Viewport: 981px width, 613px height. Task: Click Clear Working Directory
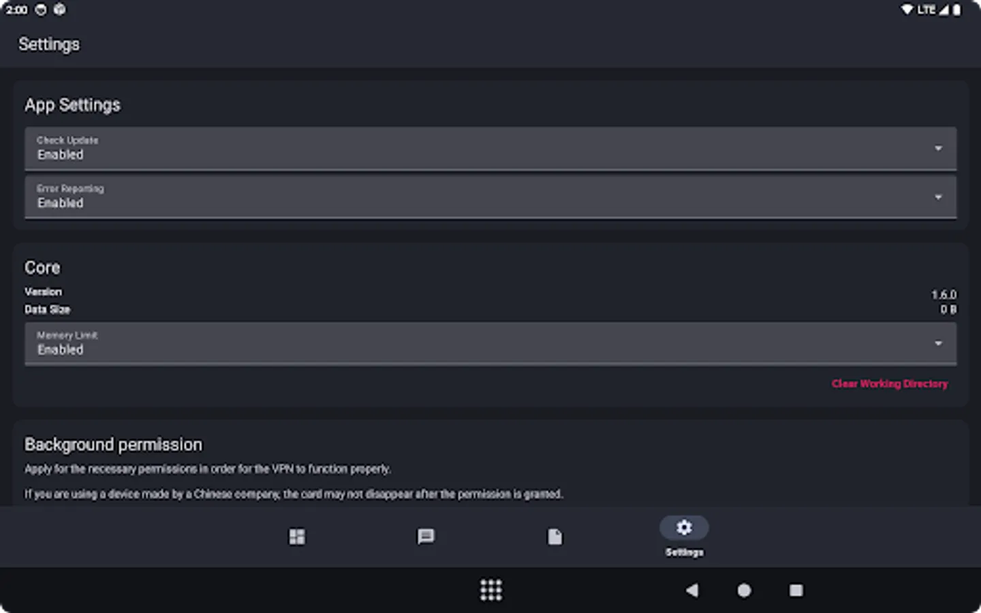pyautogui.click(x=890, y=383)
